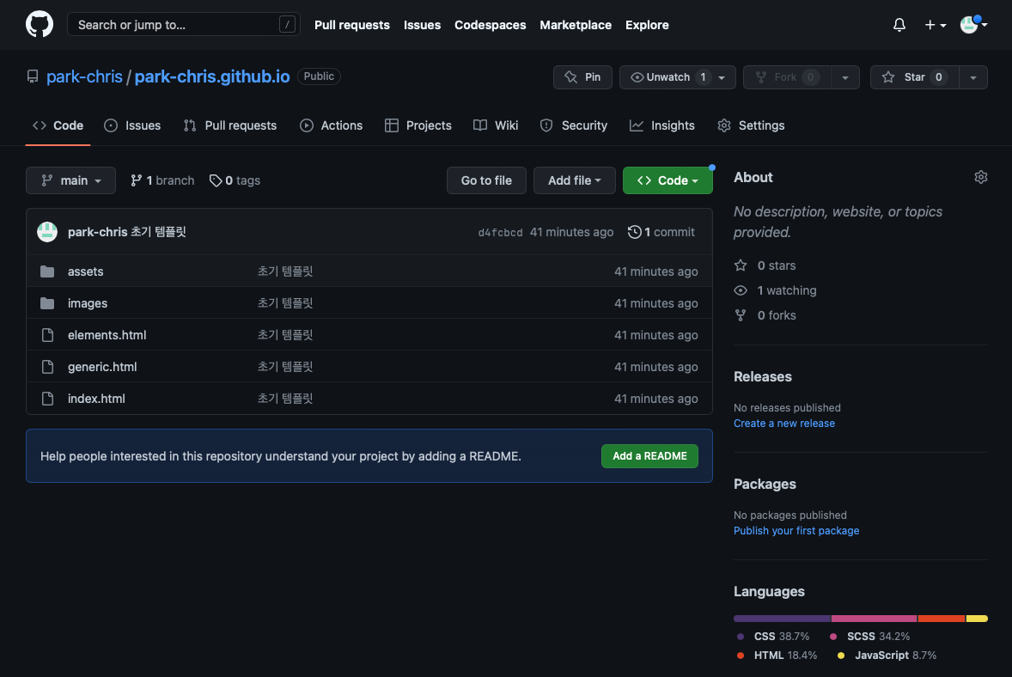This screenshot has height=677, width=1012.
Task: Open Explore in top navigation
Action: point(647,25)
